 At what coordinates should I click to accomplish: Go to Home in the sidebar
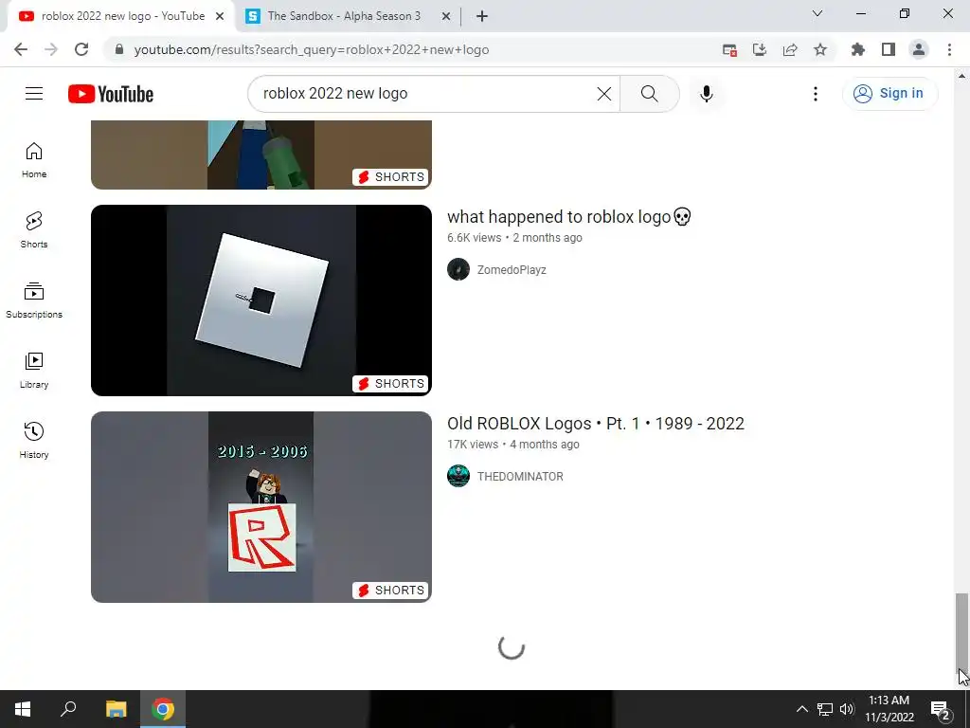pos(34,160)
